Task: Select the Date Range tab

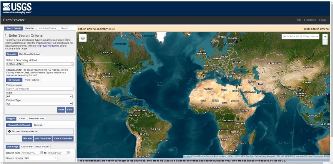Action: pos(12,147)
